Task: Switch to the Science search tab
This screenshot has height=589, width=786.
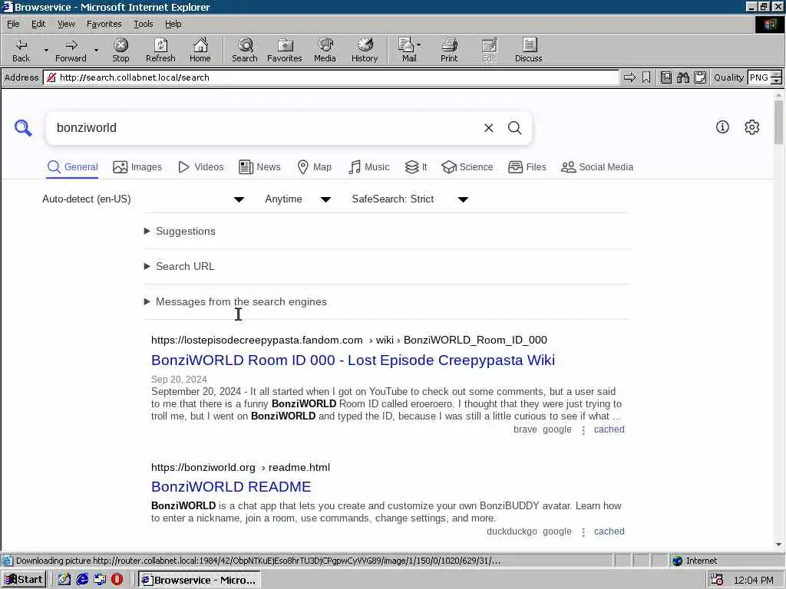Action: click(x=467, y=167)
